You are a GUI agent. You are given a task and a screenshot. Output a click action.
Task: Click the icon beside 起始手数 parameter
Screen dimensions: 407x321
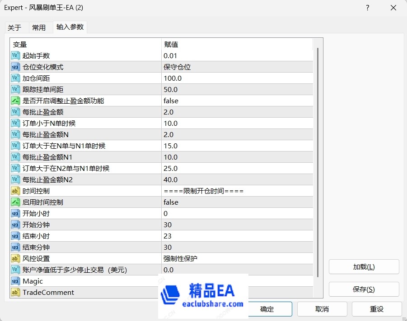pos(15,56)
